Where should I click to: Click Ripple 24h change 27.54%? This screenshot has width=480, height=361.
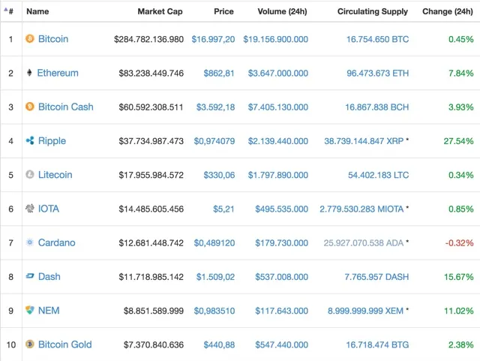tap(458, 141)
